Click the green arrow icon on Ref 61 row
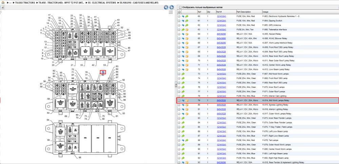The image size is (339, 164). (187, 21)
